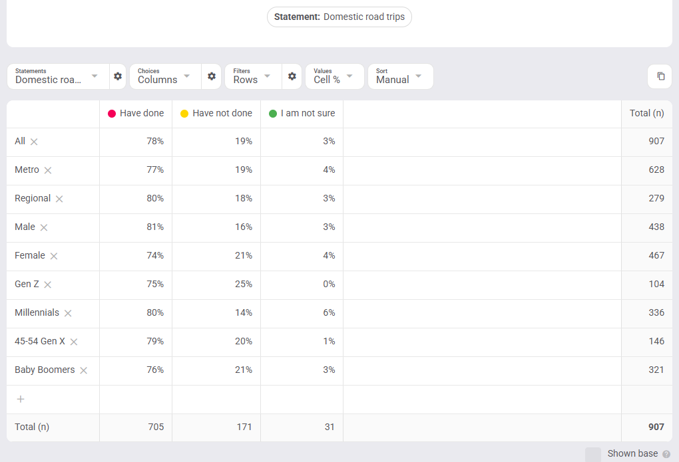This screenshot has height=462, width=679.
Task: Remove the Metro filter row
Action: tap(48, 170)
